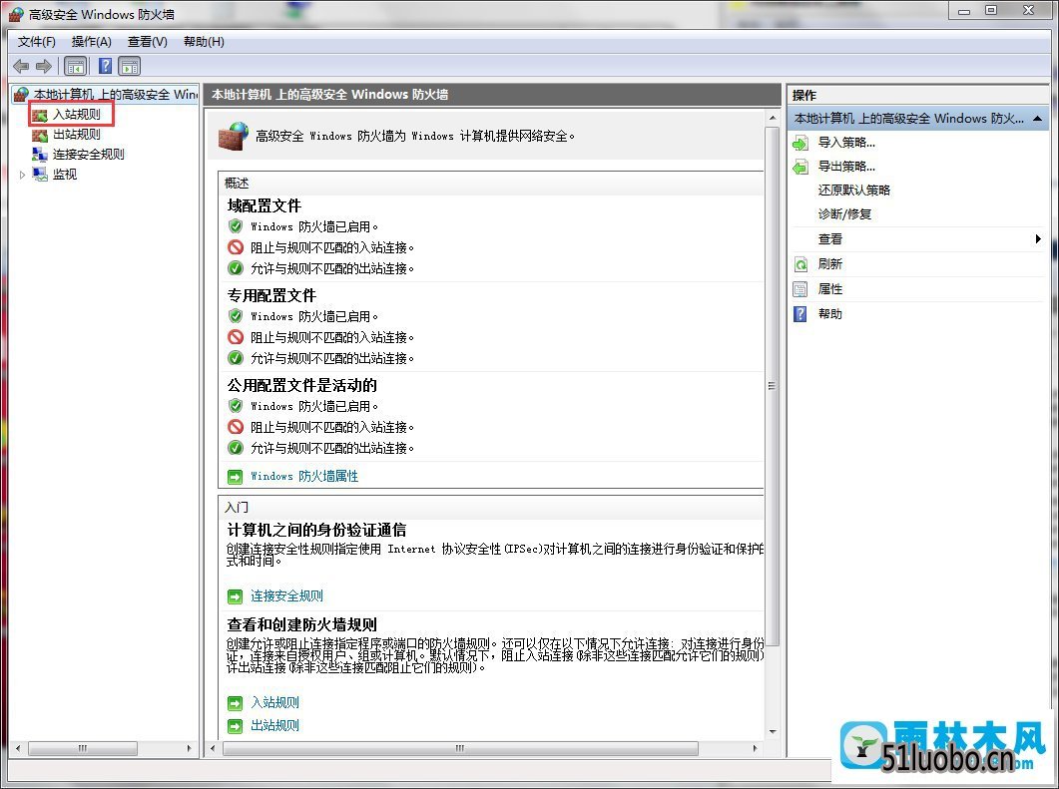The image size is (1059, 789).
Task: Click left tree horizontal scrollbar right arrow
Action: pos(189,748)
